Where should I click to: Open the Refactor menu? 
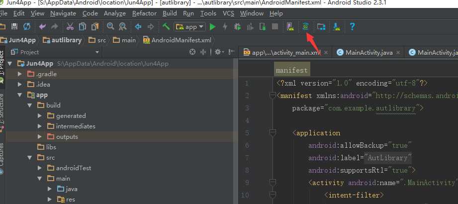pyautogui.click(x=144, y=13)
